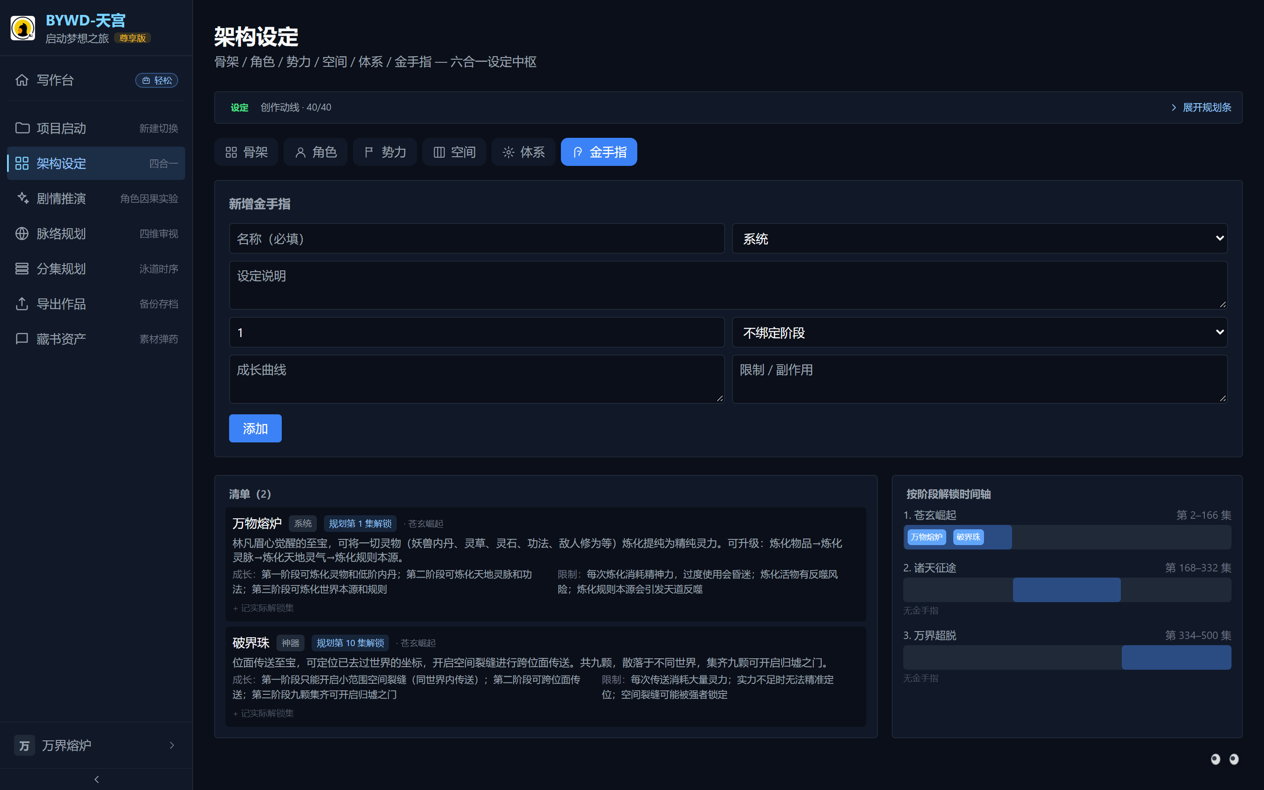
Task: Click the 万 project avatar icon
Action: (x=25, y=746)
